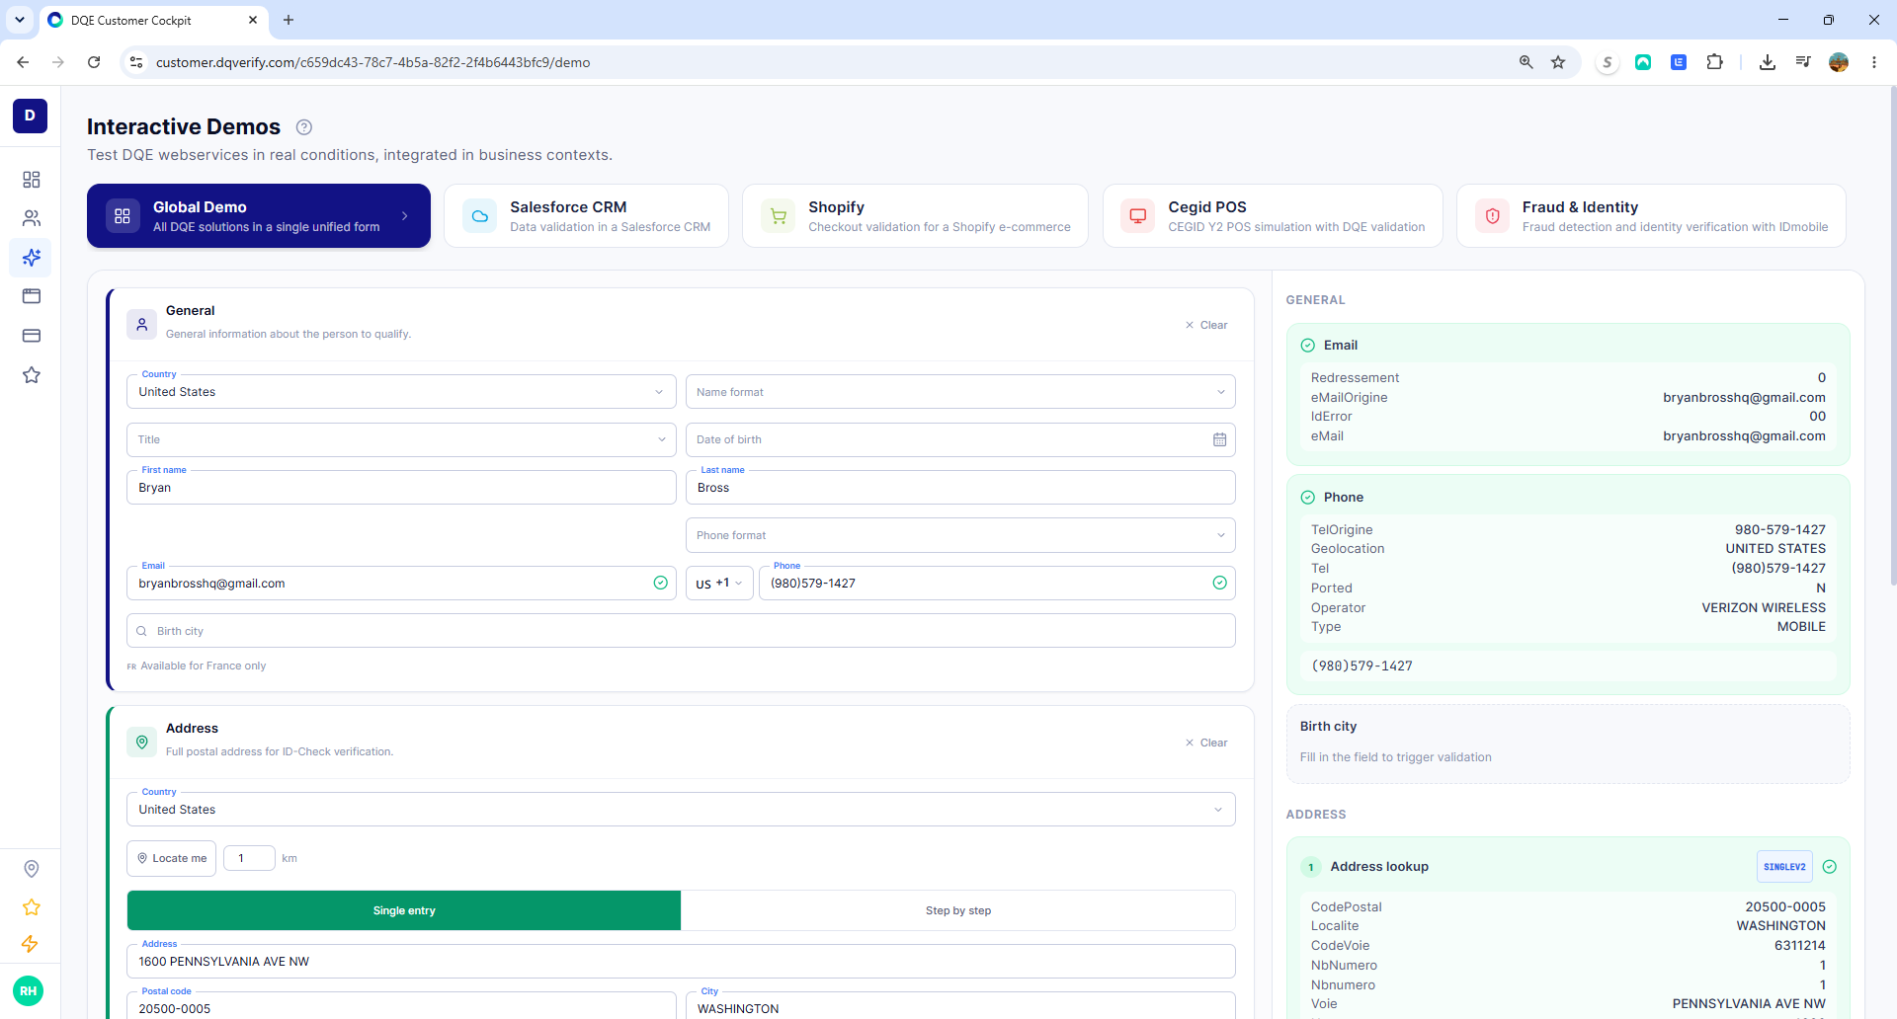Click the browser address bar URL
Image resolution: width=1897 pixels, height=1019 pixels.
(x=372, y=62)
